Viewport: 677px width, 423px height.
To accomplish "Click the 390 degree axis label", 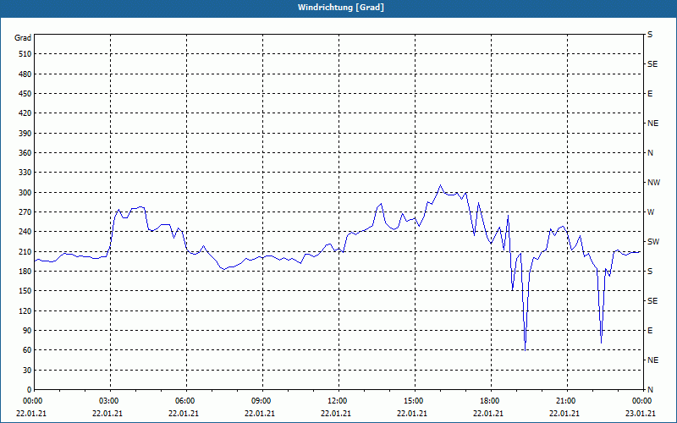I will [x=25, y=133].
